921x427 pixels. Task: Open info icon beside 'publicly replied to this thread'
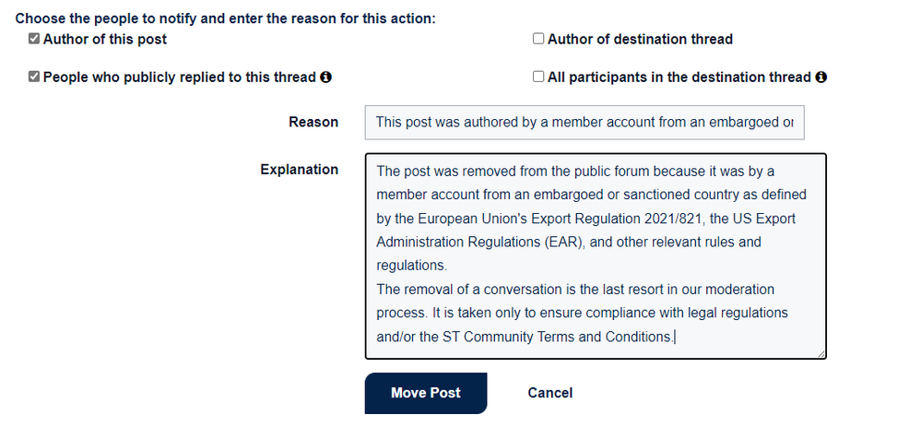(x=326, y=77)
